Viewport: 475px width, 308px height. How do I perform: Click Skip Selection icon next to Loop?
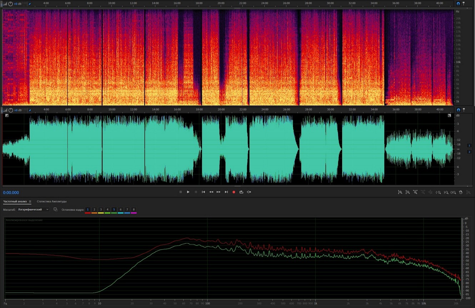(249, 192)
